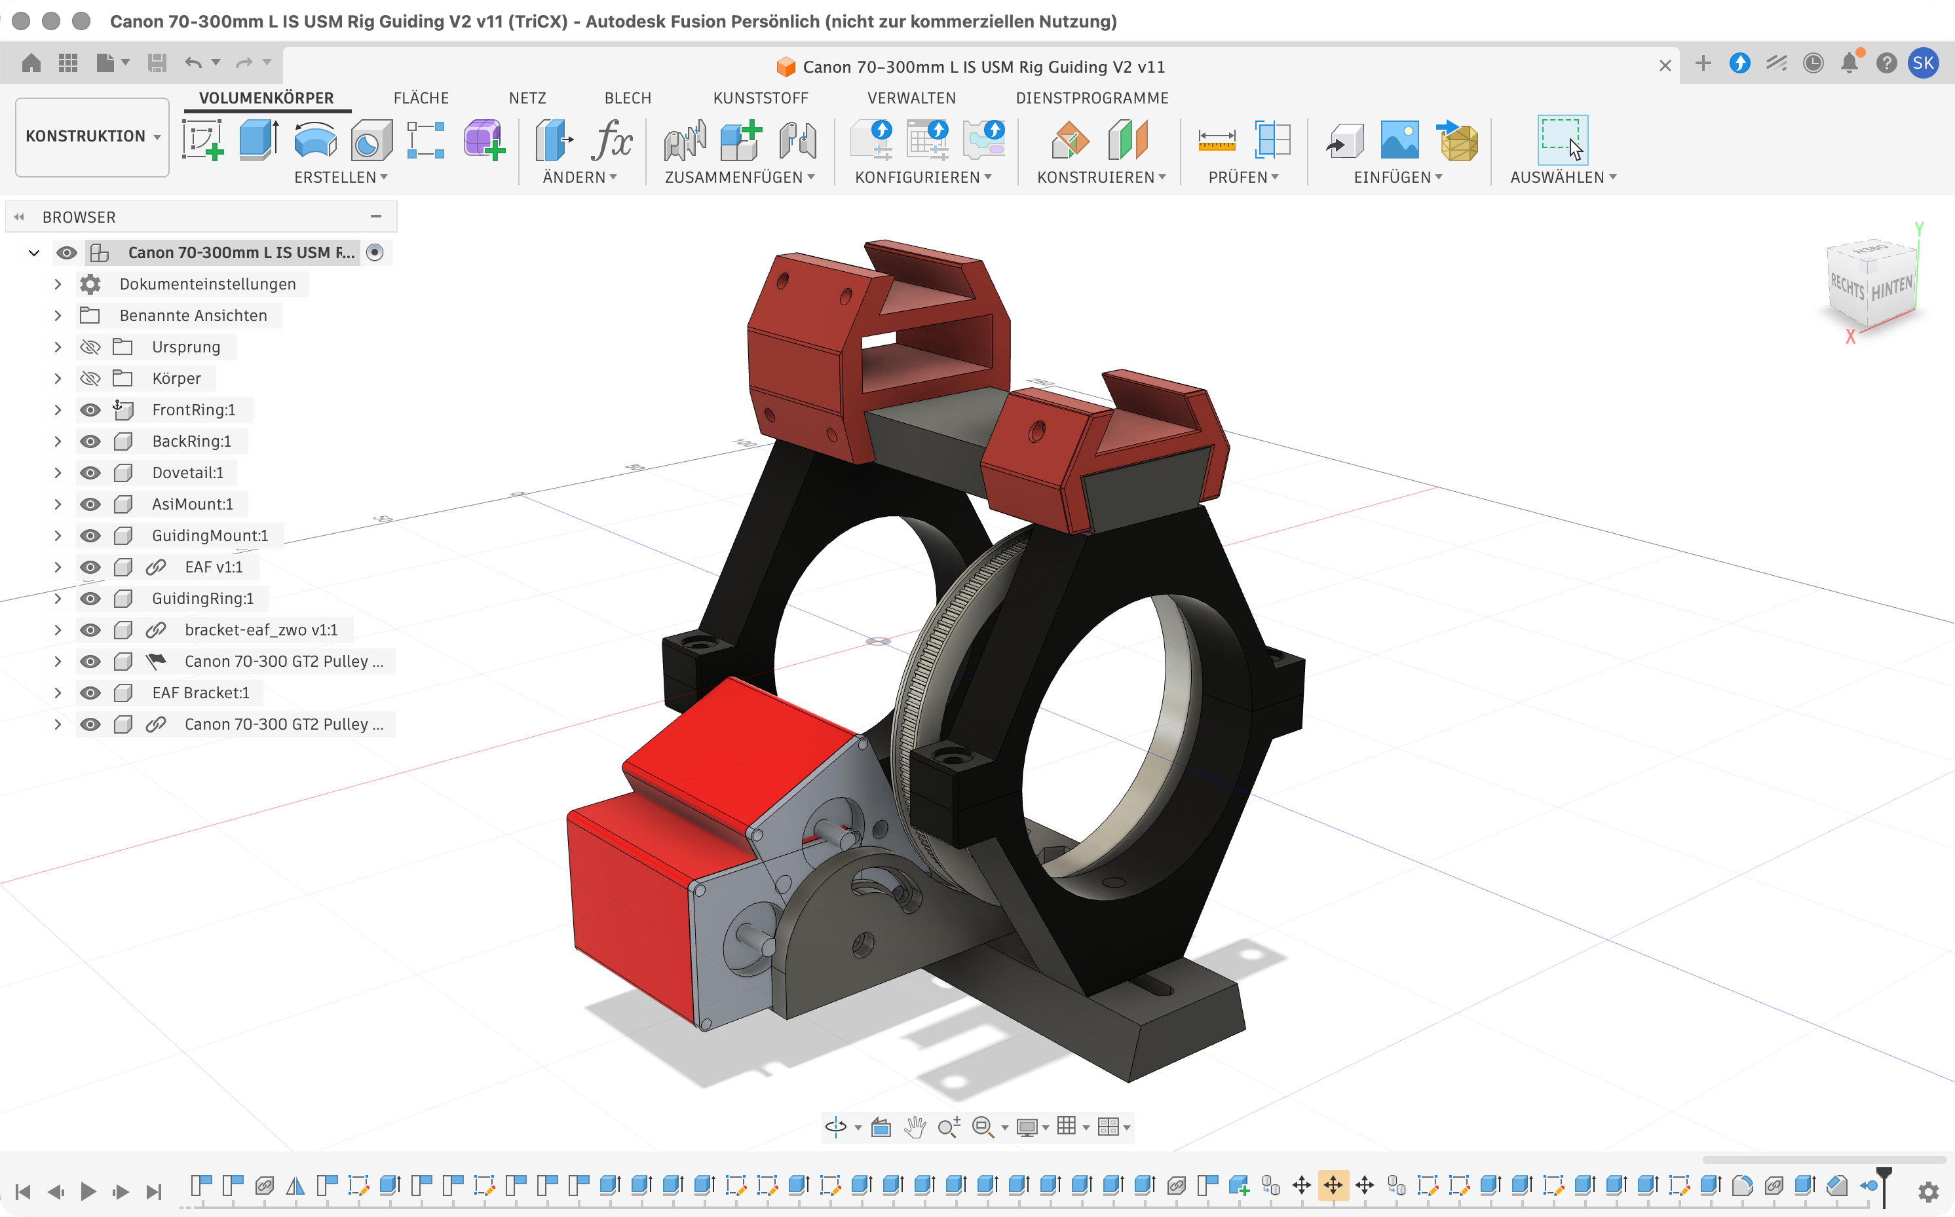Viewport: 1955px width, 1217px height.
Task: Switch to the FLÄCHE tab
Action: click(x=421, y=98)
